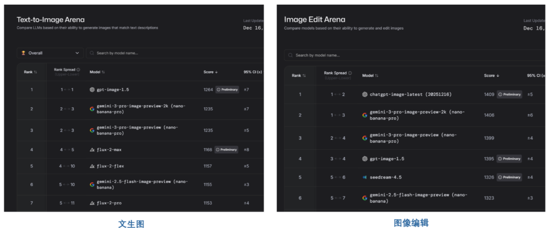Click OpenAI icon beside gpt-image-1.5 in Text-to-Image Arena
This screenshot has height=228, width=549.
click(x=92, y=89)
